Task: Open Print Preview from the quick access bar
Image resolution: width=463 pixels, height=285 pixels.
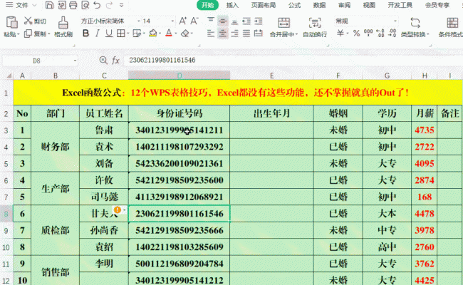Action: [85, 5]
